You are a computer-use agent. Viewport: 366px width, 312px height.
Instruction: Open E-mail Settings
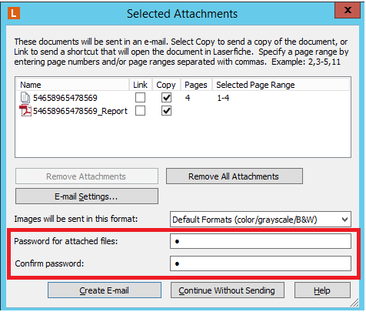tap(87, 196)
